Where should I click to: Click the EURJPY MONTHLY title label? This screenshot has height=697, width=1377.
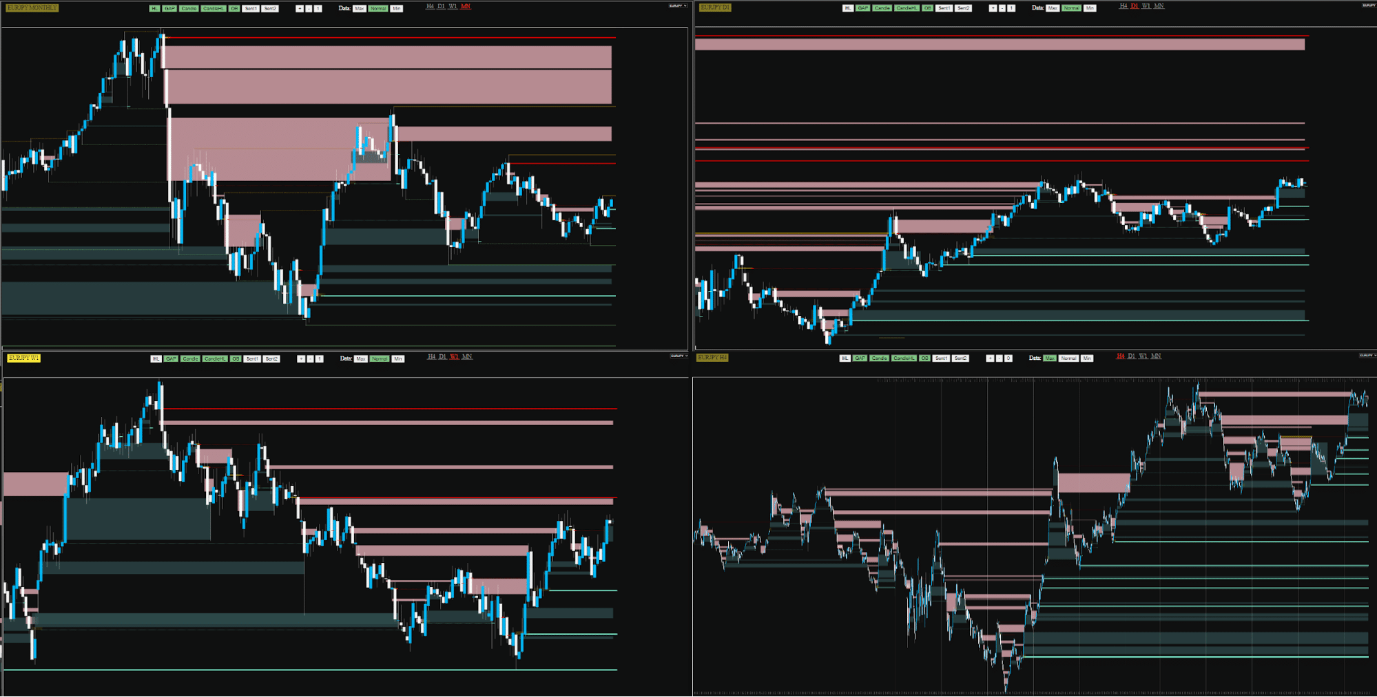click(32, 8)
